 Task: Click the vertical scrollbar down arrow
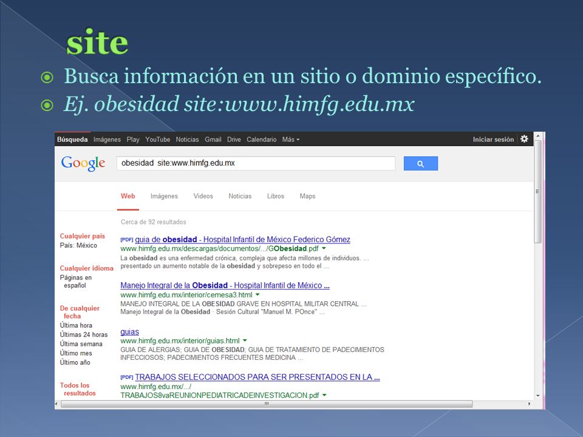(537, 396)
